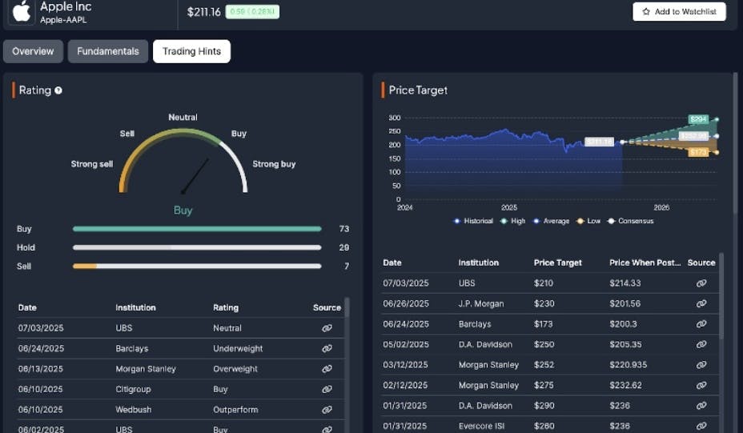The width and height of the screenshot is (743, 433).
Task: Select the Trading Hints tab
Action: [x=191, y=51]
